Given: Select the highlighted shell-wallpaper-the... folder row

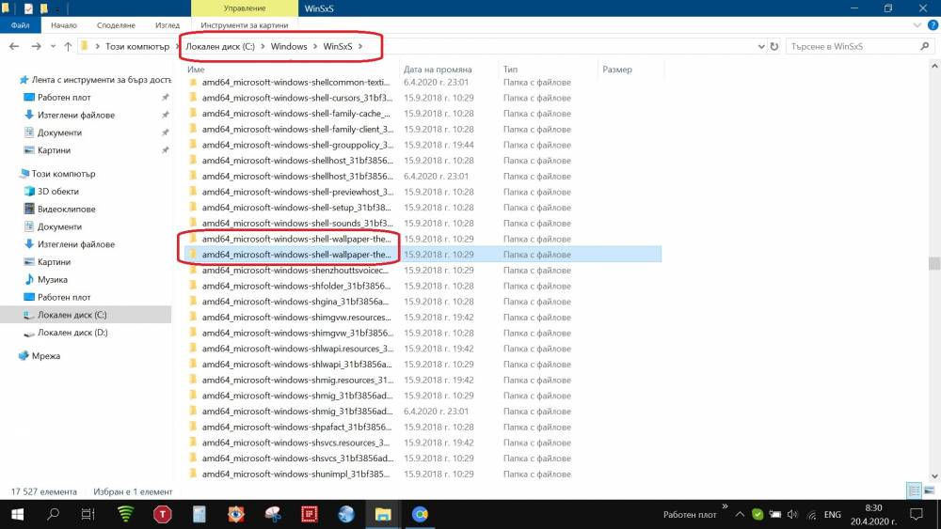Looking at the screenshot, I should click(x=423, y=255).
